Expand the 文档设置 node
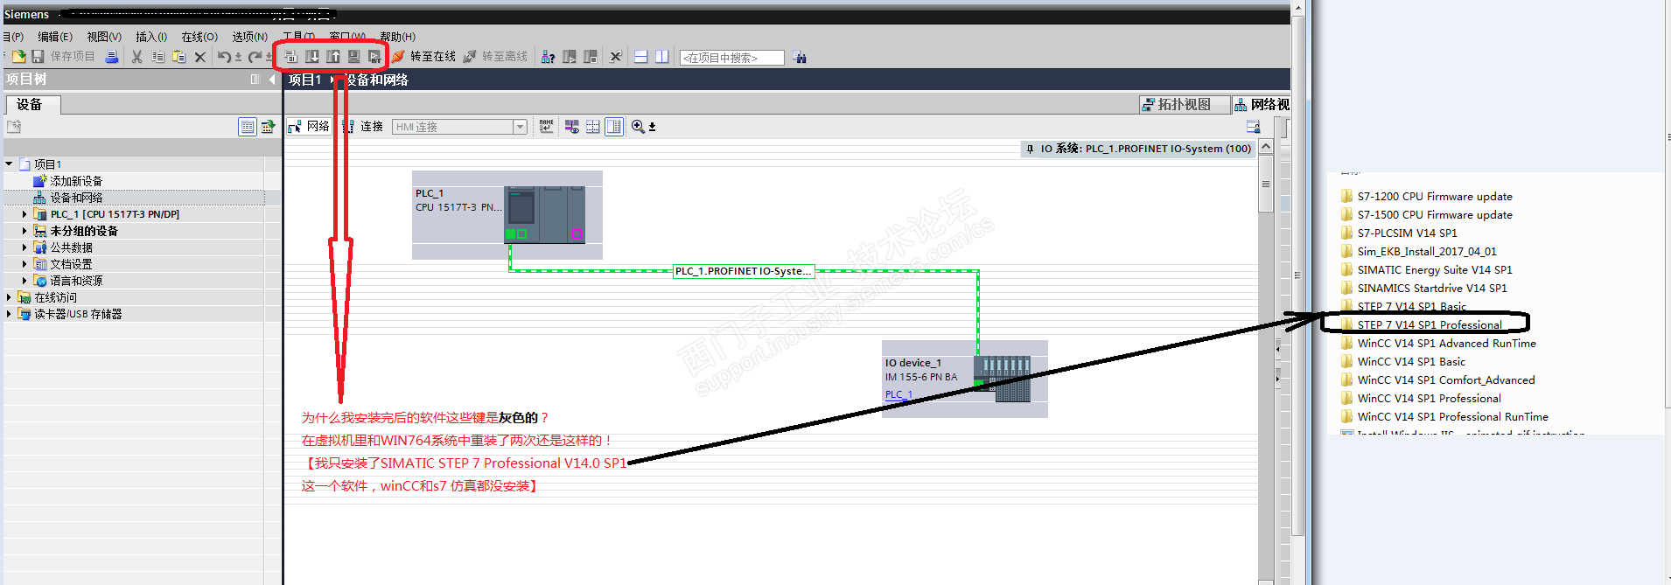Screen dimensions: 1671x585 tap(24, 264)
